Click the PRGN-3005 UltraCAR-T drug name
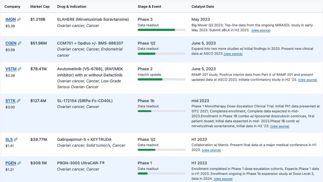 (x=81, y=163)
